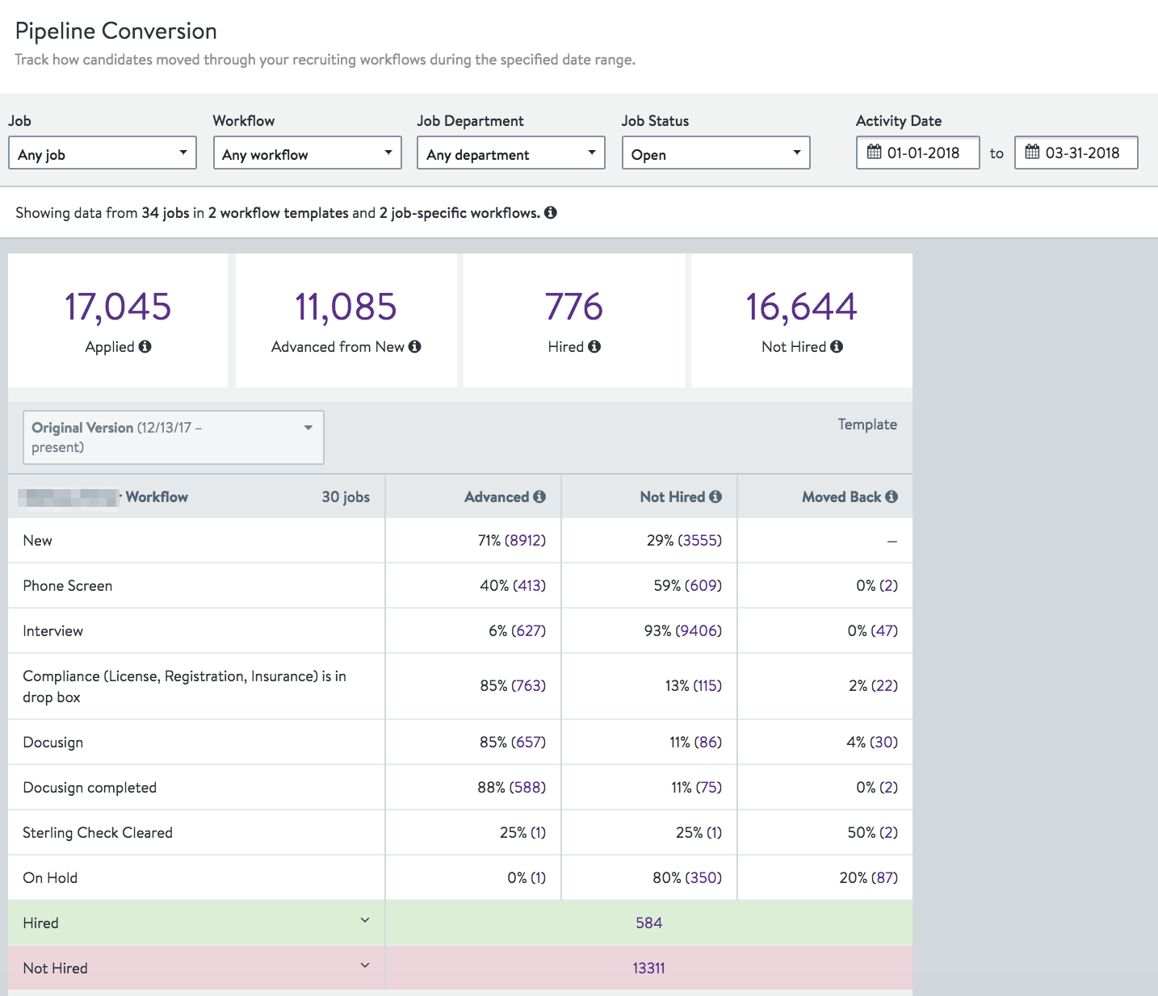Open the 115 not hired count for Compliance

(707, 685)
